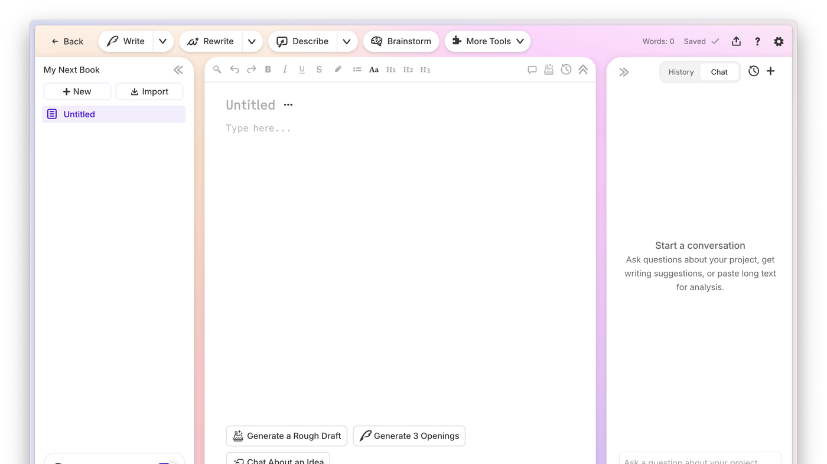This screenshot has height=464, width=827.
Task: Create a New document in sidebar
Action: click(77, 91)
